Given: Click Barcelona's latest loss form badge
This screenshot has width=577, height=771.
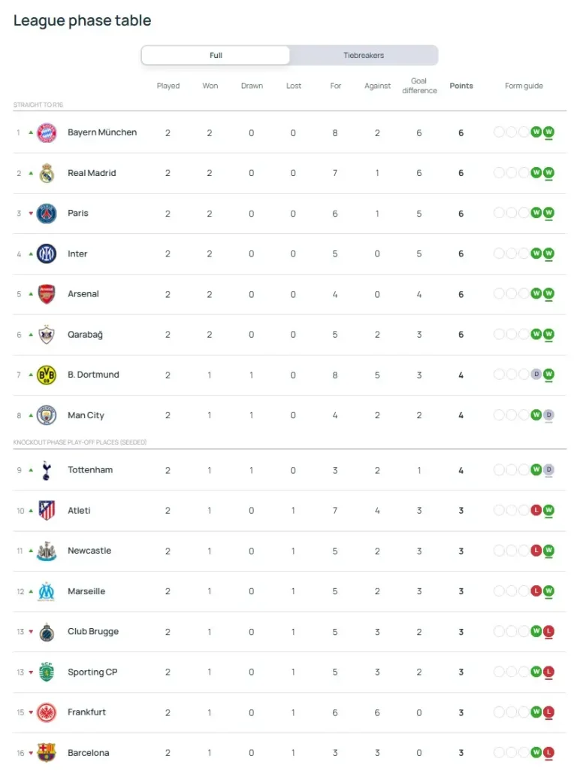Looking at the screenshot, I should pos(548,753).
